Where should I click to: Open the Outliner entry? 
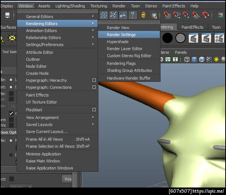57,59
